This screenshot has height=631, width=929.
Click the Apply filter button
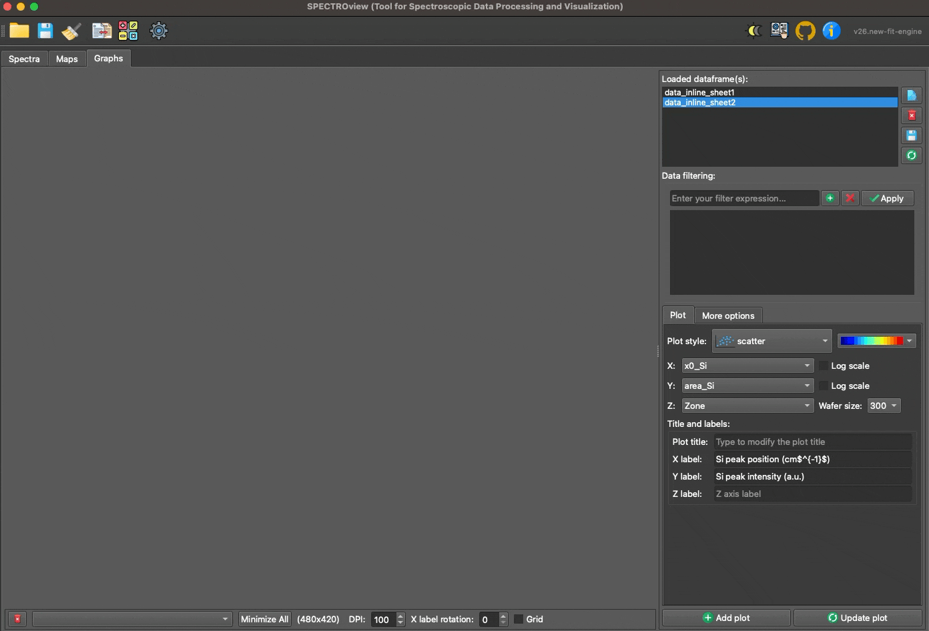[887, 198]
